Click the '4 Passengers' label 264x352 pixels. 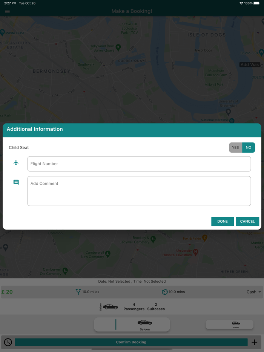134,307
